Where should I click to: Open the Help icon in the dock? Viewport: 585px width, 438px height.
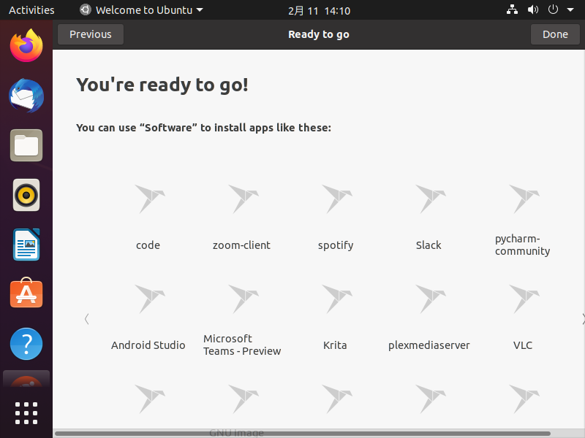tap(26, 344)
